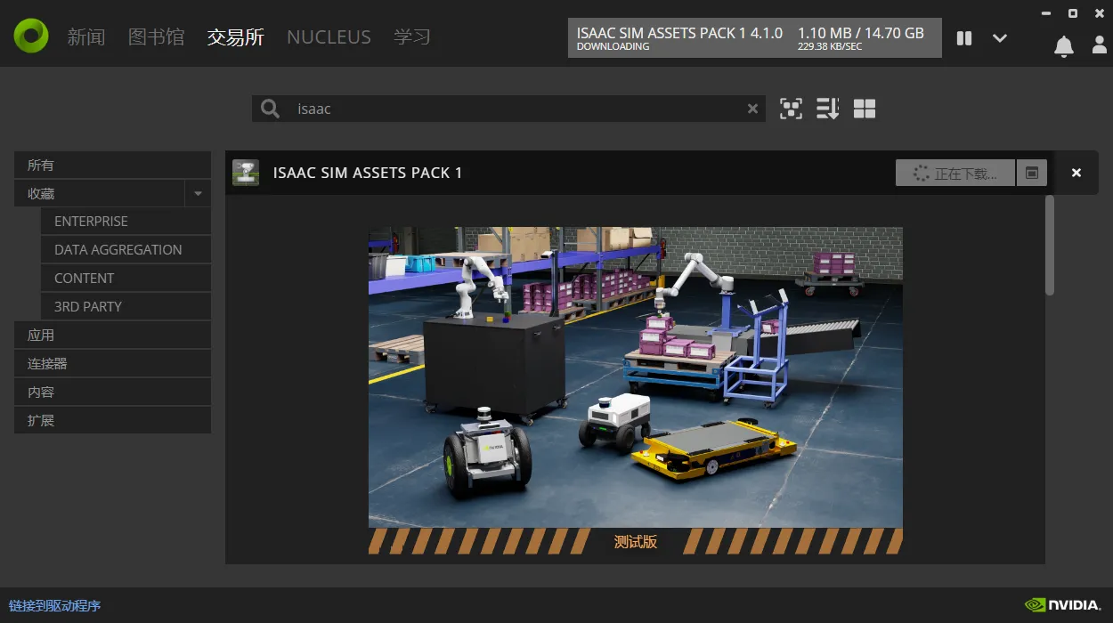Screen dimensions: 1113x623
Task: Pause the Isaac Sim Assets download
Action: point(964,38)
